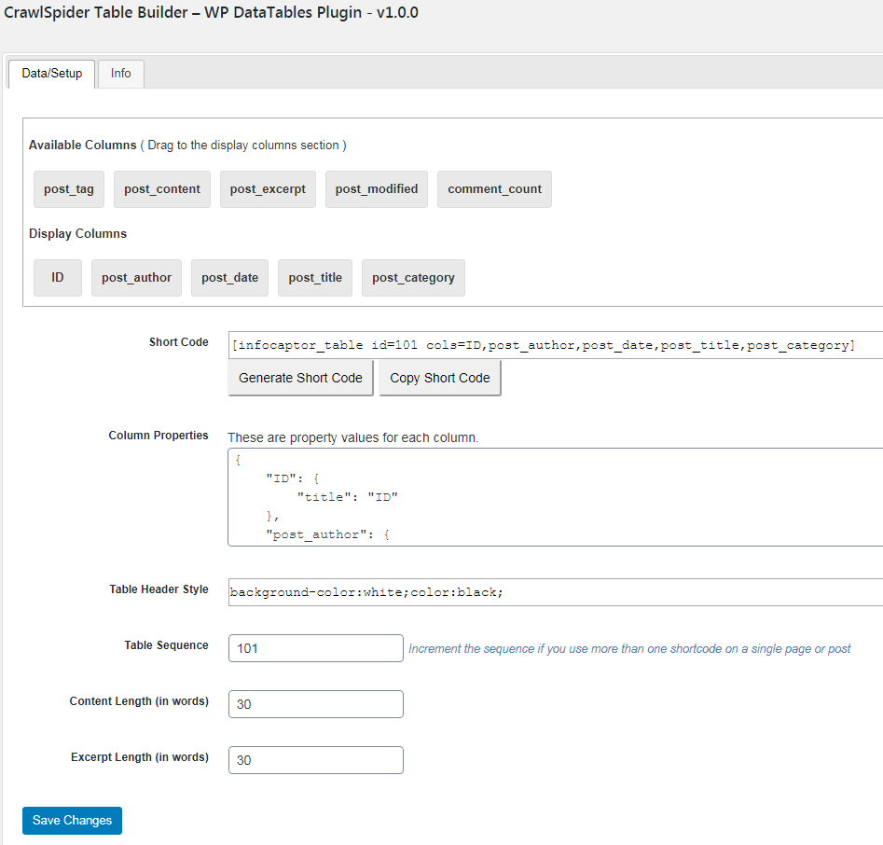Select the post_tag available column
This screenshot has height=845, width=883.
pyautogui.click(x=68, y=188)
